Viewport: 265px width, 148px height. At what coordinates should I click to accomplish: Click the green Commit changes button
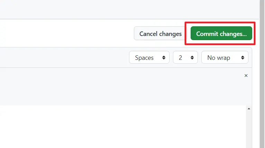click(221, 34)
